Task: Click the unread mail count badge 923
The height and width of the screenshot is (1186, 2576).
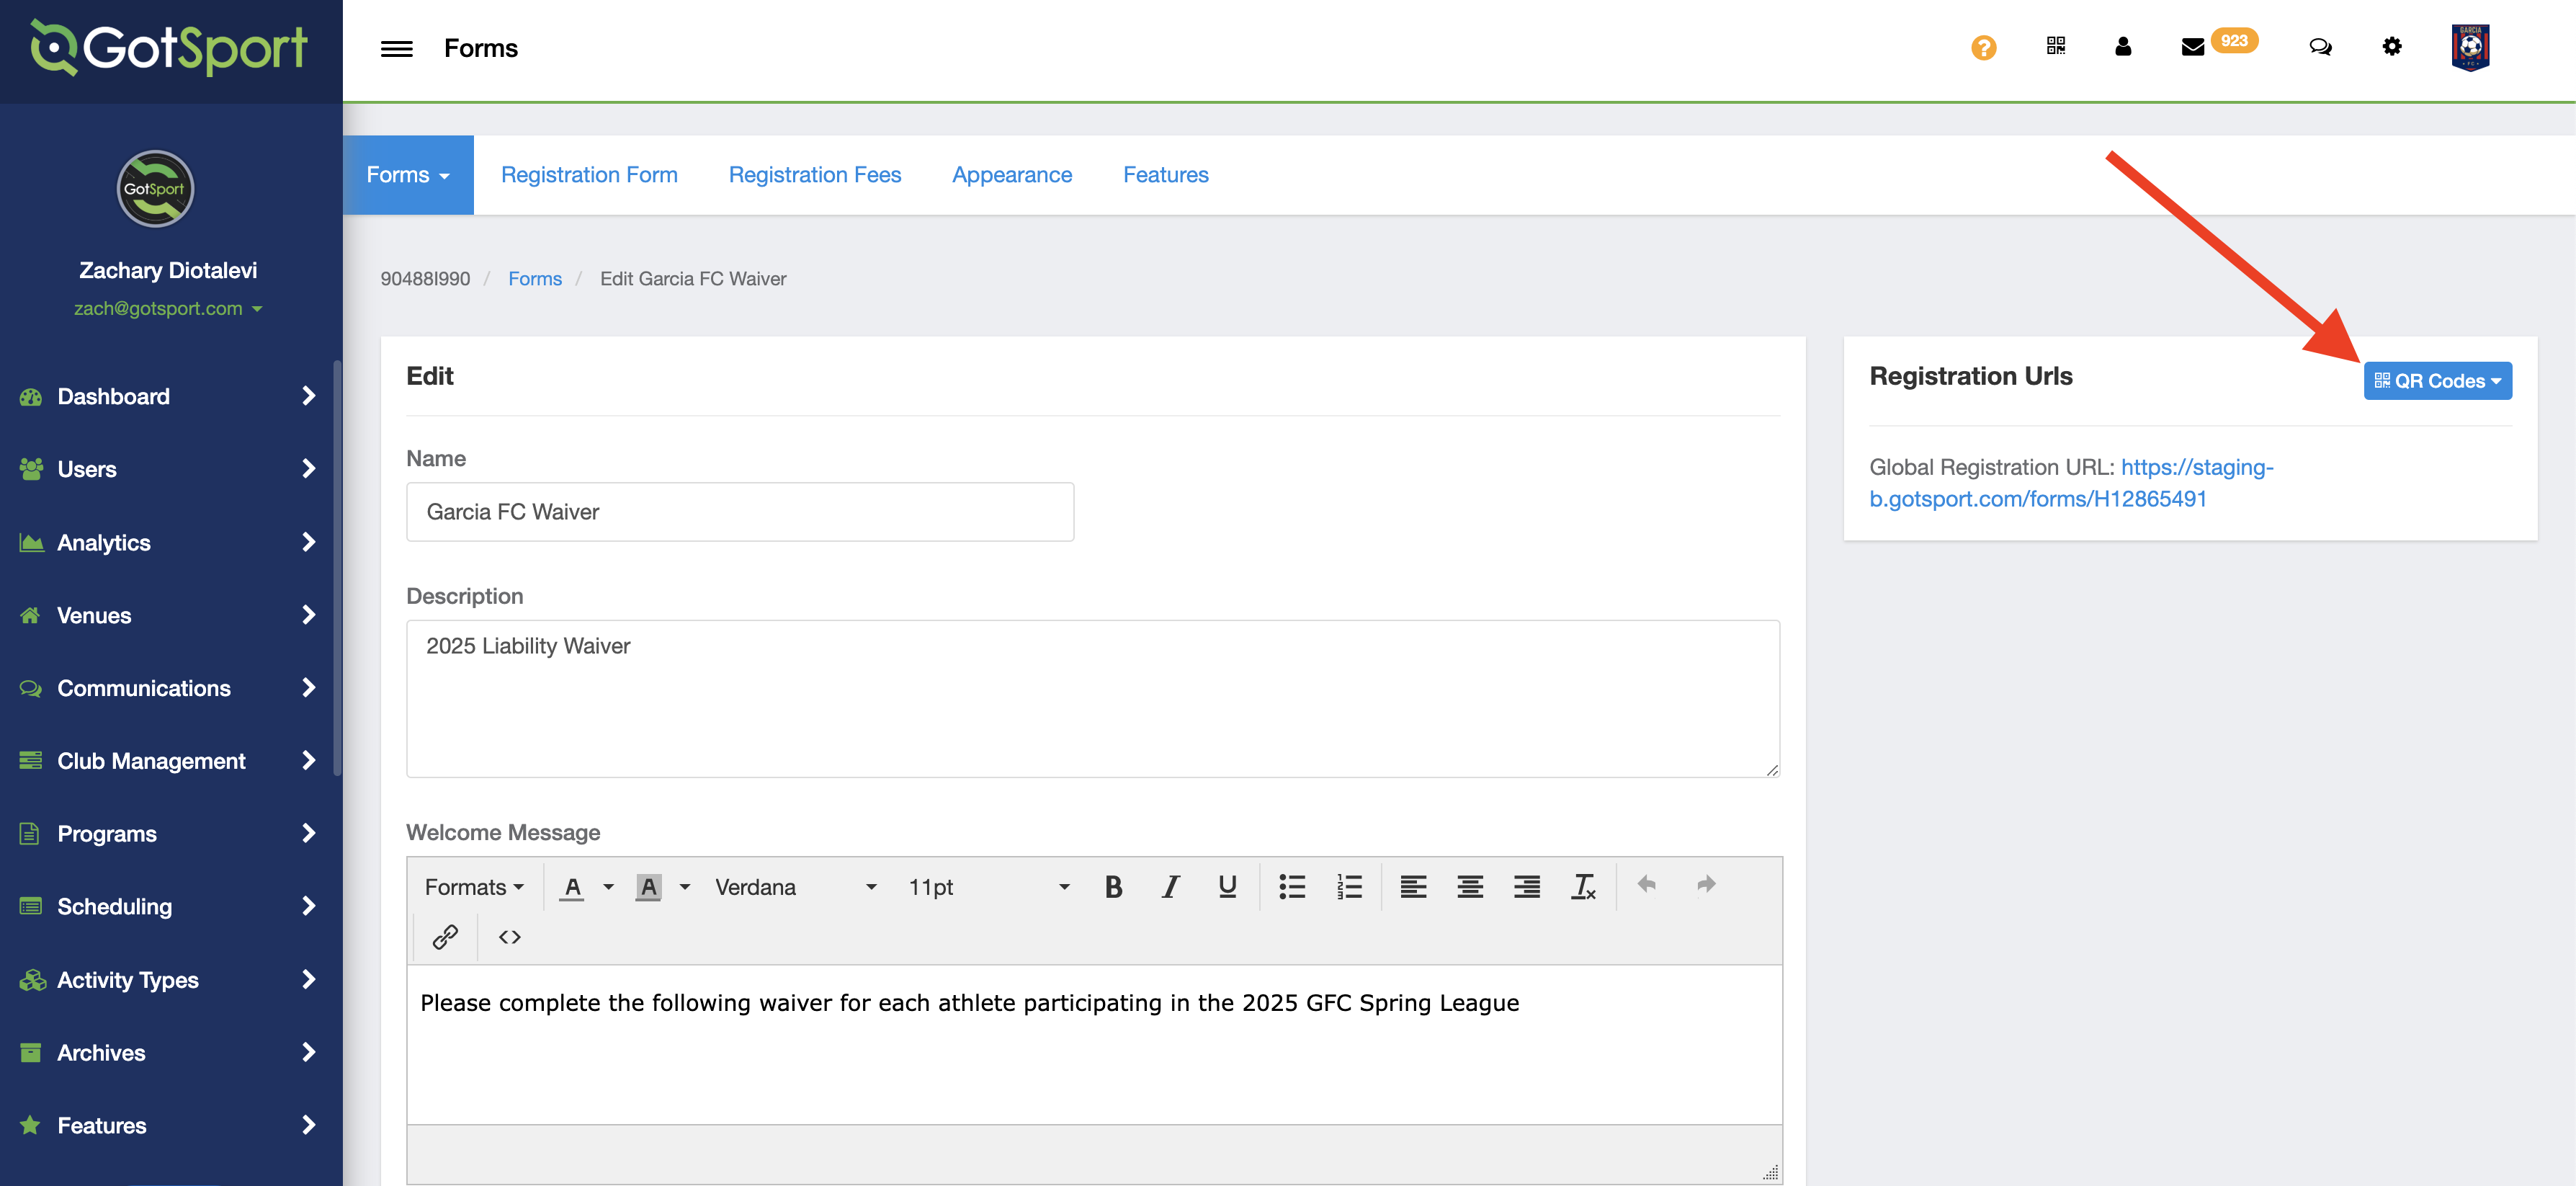Action: (x=2233, y=41)
